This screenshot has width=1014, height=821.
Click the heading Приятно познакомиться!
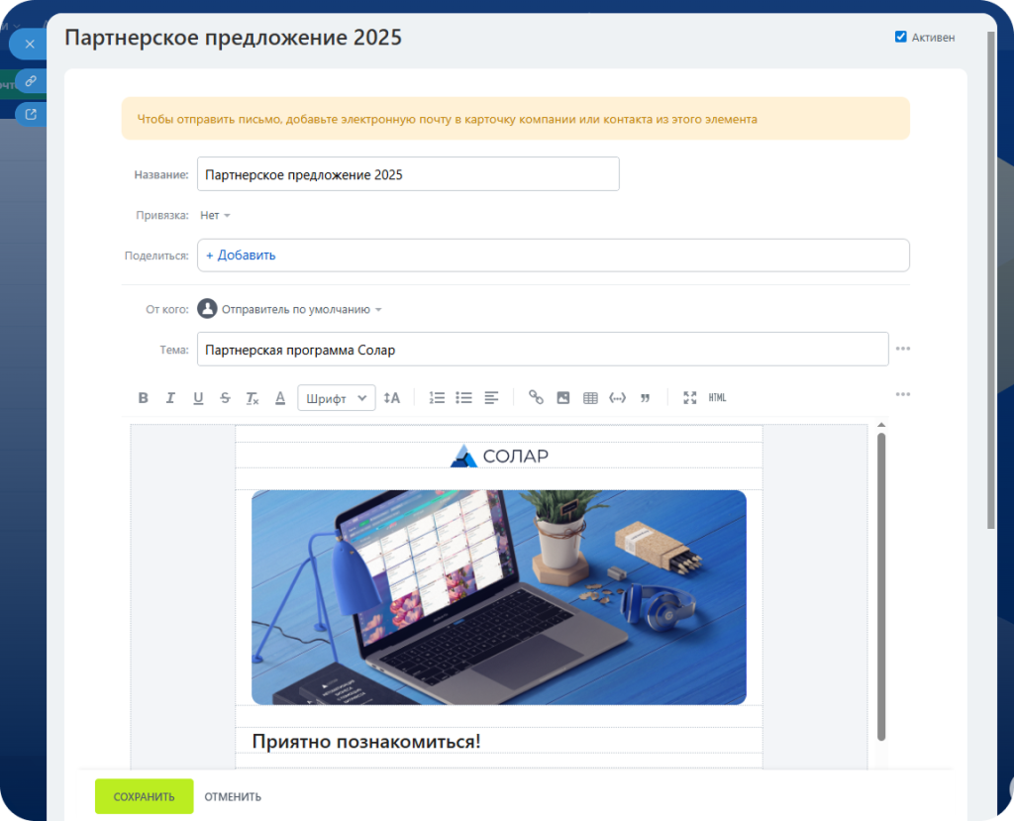[x=366, y=742]
